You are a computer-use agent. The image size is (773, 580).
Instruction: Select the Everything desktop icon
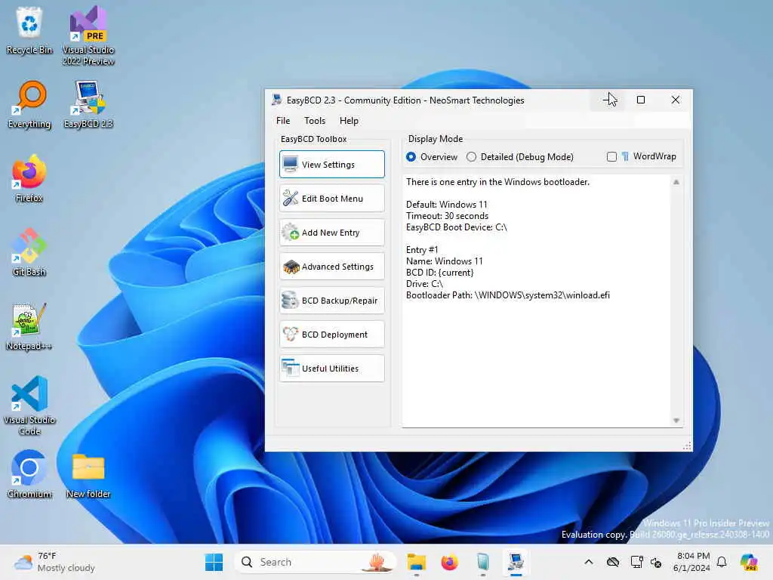click(29, 104)
